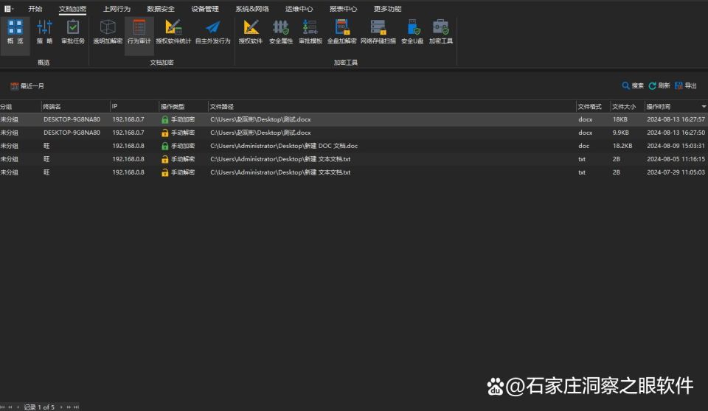Select IP 192.168.0.7 in first row
708x411 pixels.
(x=128, y=119)
